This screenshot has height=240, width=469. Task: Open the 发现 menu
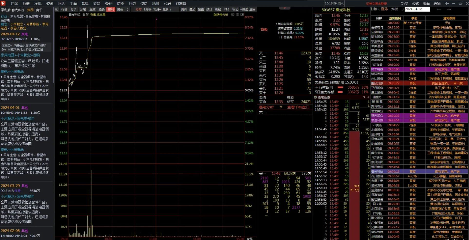click(38, 4)
